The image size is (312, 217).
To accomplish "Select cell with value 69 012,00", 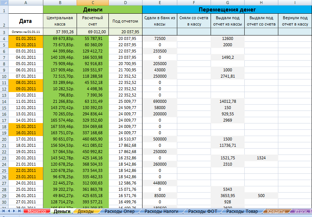I will pos(93,32).
